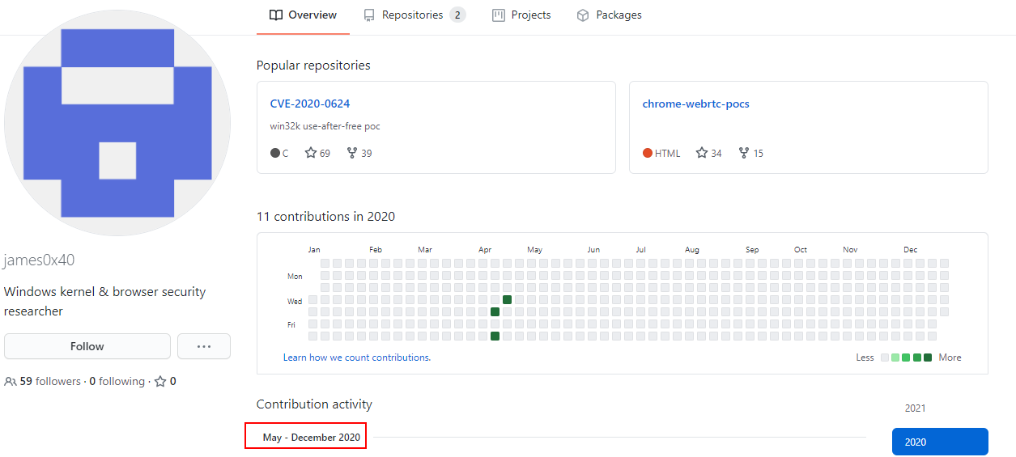
Task: Click the fork icon showing 15 forks
Action: coord(744,153)
